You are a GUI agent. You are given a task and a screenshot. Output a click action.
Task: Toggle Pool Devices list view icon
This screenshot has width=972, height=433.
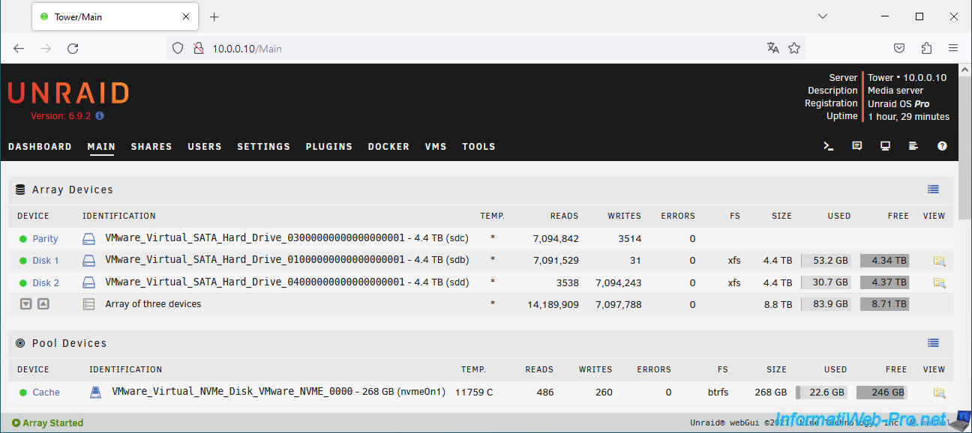(x=933, y=343)
